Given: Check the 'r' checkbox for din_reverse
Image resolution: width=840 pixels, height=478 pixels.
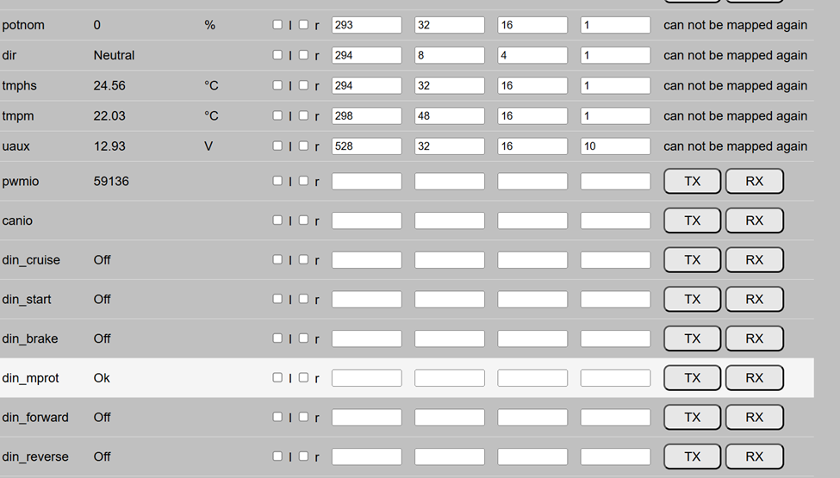Looking at the screenshot, I should (303, 456).
